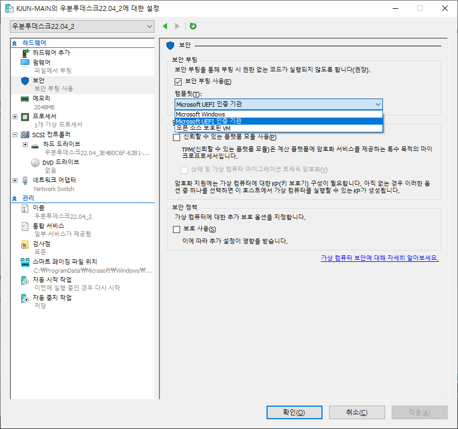Viewport: 458px width, 429px height.
Task: Click '1개 가상 프로세서' text
Action: (58, 125)
